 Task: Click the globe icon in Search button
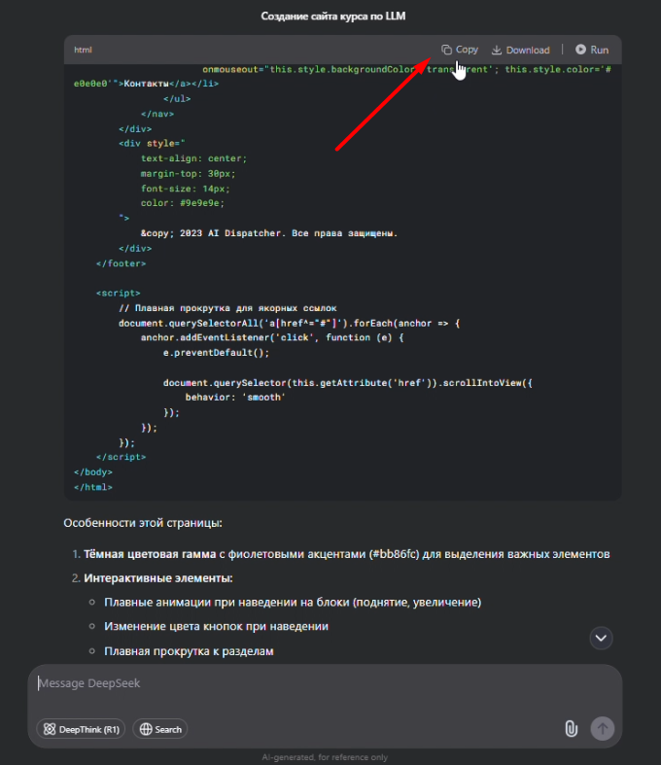146,729
